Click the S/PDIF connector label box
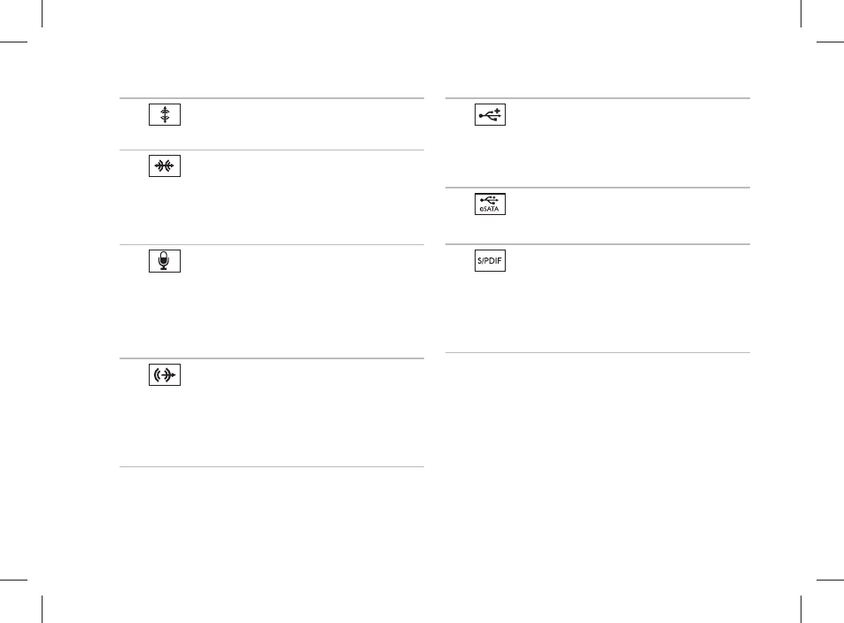The width and height of the screenshot is (844, 623). click(490, 260)
